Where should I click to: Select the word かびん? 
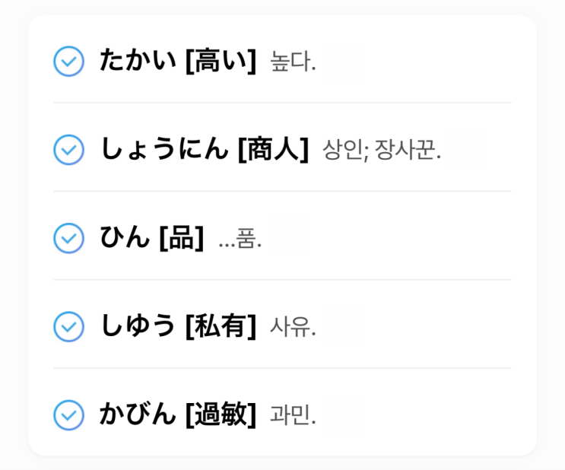tap(138, 415)
